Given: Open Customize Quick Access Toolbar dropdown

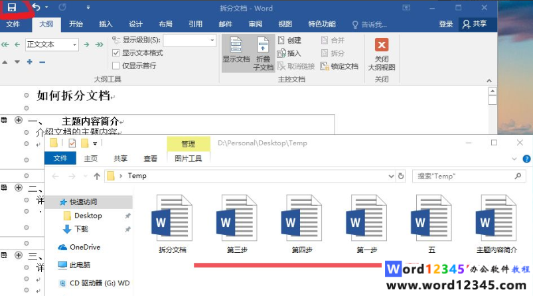Looking at the screenshot, I should [88, 7].
